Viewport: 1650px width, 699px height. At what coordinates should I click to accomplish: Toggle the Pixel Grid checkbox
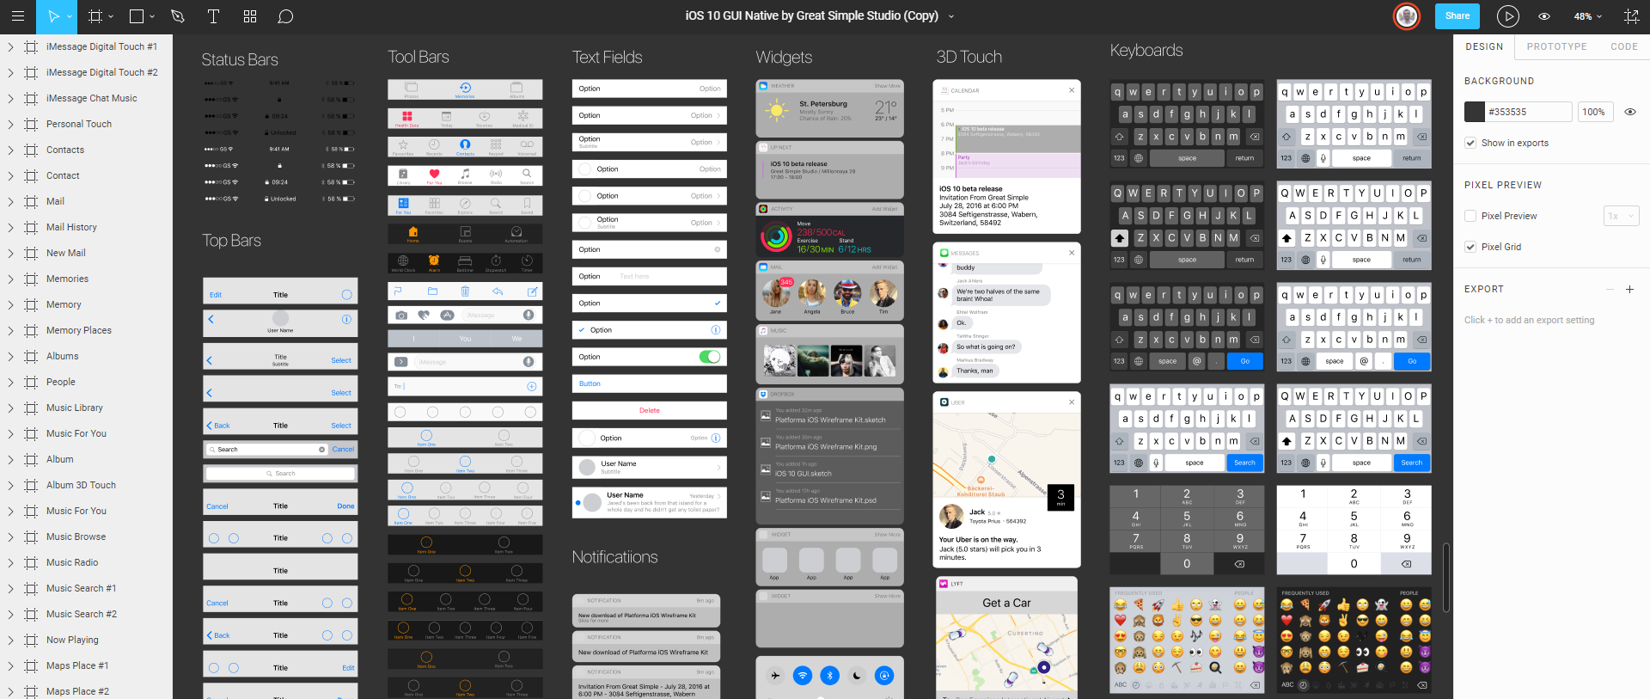[x=1470, y=247]
